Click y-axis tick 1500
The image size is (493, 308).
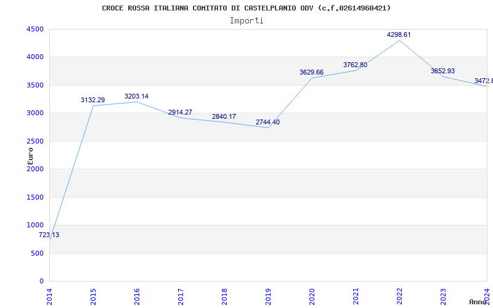35,197
